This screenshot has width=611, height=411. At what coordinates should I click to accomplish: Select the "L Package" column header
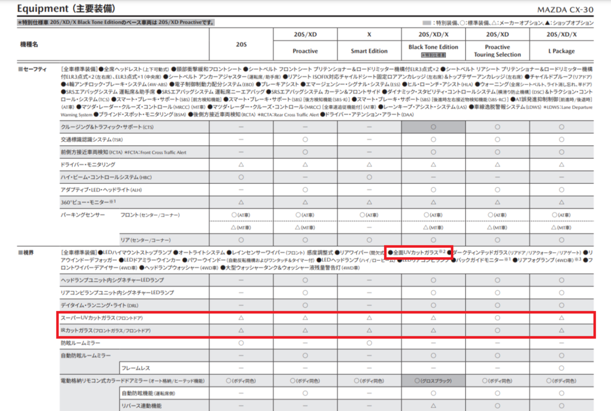562,51
